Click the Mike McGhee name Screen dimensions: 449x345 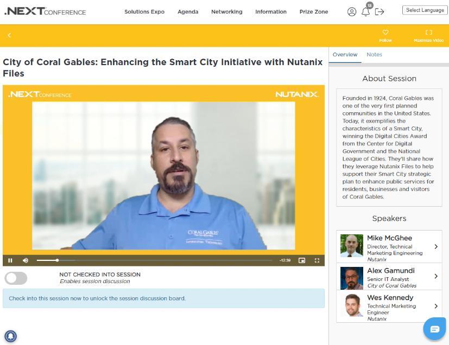point(389,238)
